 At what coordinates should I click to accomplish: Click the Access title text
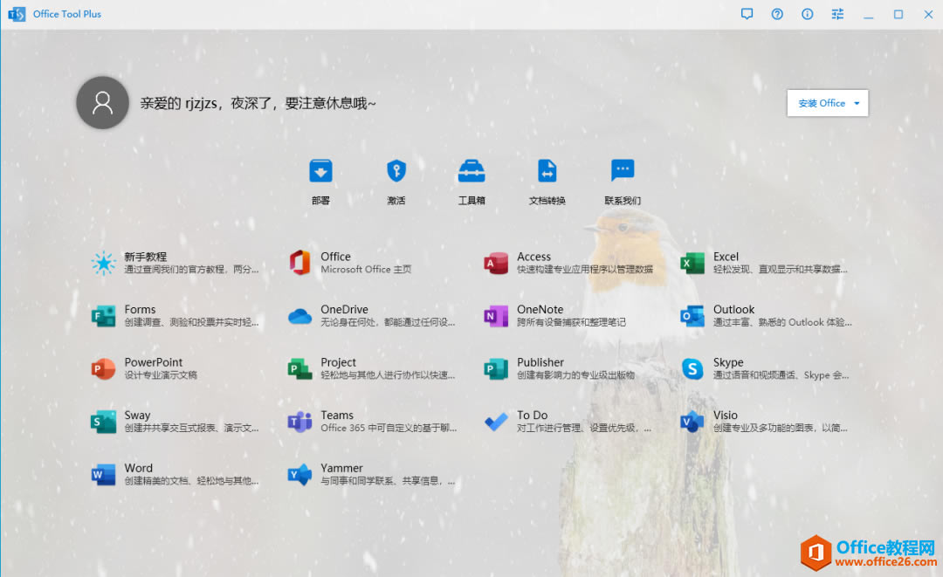click(x=533, y=256)
